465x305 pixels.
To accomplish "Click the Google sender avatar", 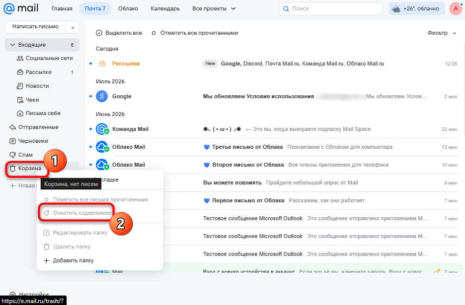I will tap(102, 96).
